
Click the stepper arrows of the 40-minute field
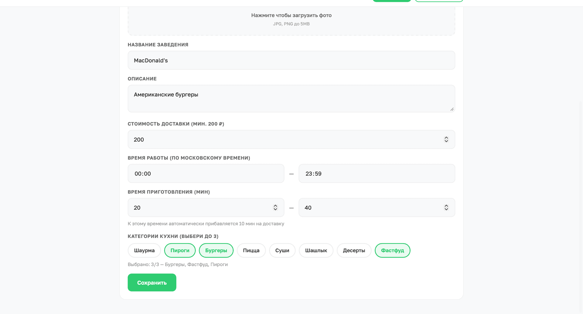446,208
